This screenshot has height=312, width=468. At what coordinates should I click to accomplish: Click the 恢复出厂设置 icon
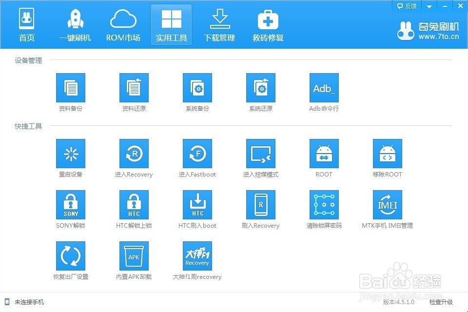(x=71, y=256)
